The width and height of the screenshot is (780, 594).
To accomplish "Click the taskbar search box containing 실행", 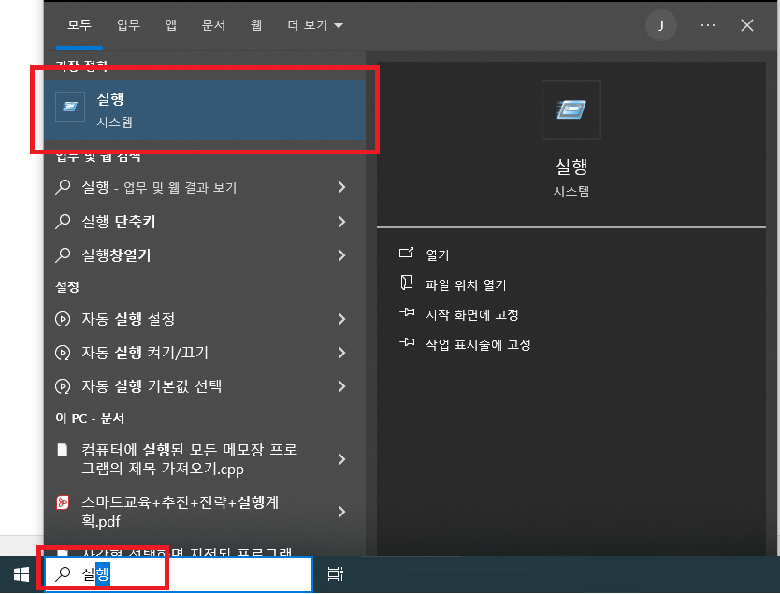I will tap(179, 574).
